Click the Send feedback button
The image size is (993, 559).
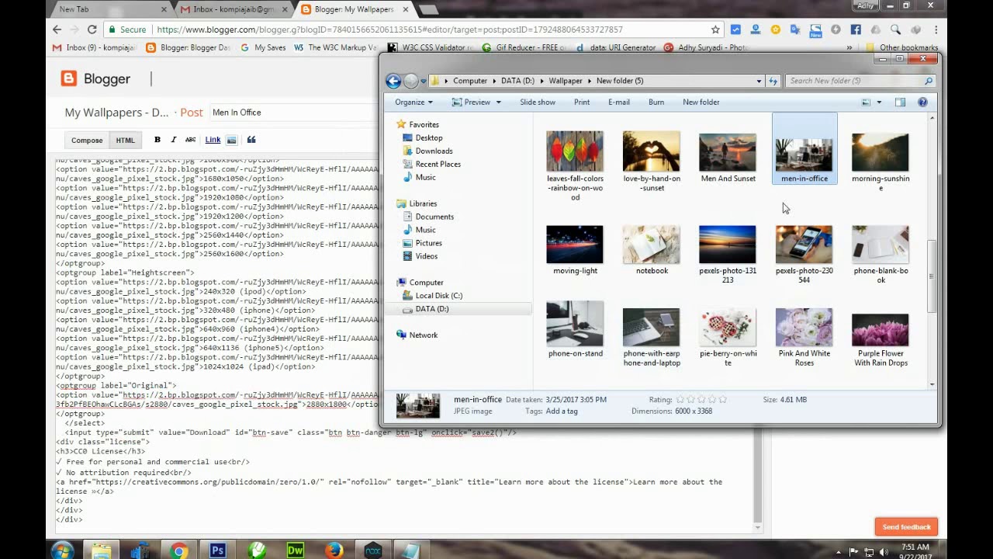(906, 527)
